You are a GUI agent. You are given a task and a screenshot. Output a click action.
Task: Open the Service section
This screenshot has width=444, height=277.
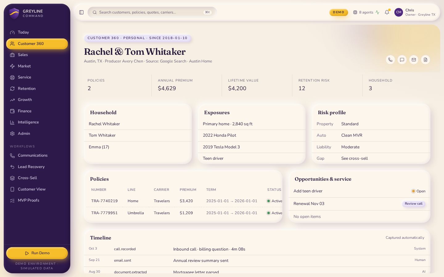point(37,77)
